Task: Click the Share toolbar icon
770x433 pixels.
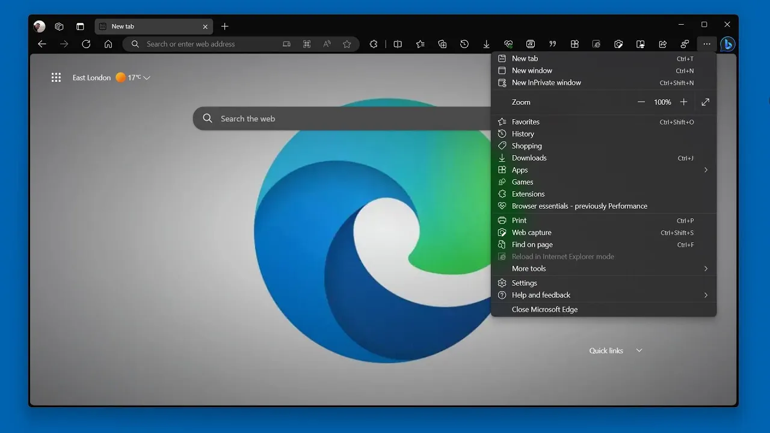Action: (x=663, y=44)
